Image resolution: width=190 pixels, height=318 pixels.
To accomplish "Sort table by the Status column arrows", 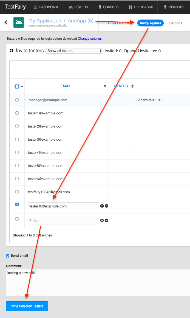I will pyautogui.click(x=132, y=86).
